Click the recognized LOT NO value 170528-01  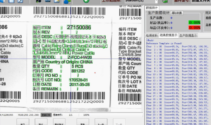coord(78,80)
